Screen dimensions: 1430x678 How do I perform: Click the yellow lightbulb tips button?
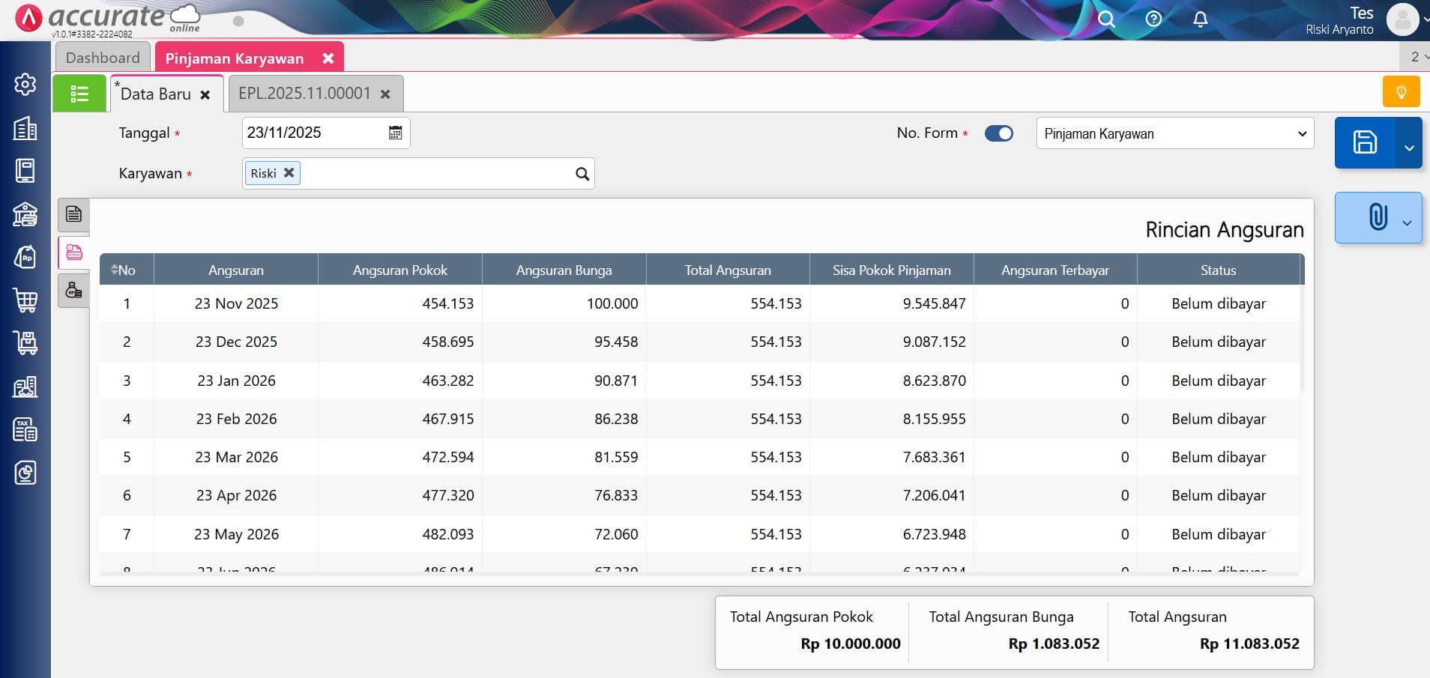[x=1401, y=92]
